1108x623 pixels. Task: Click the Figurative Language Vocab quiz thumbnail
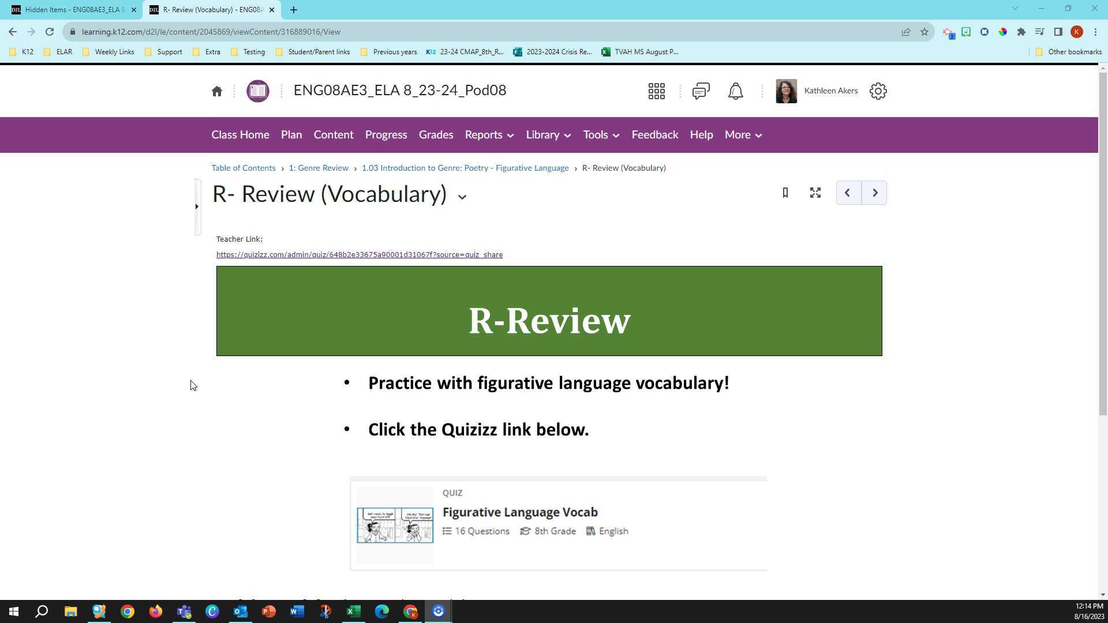pos(395,525)
